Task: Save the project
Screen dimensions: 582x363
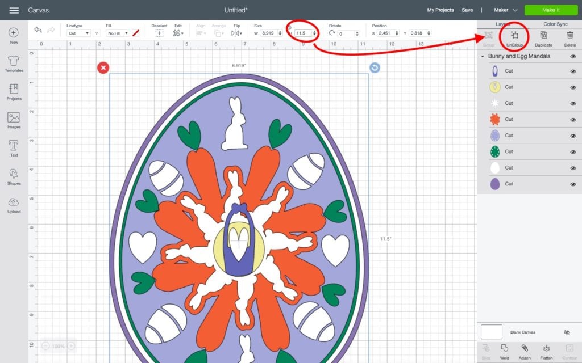Action: pyautogui.click(x=467, y=10)
